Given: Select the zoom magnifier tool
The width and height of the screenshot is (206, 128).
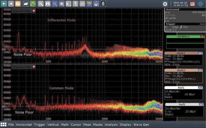Looking at the screenshot, I should [x=41, y=4].
